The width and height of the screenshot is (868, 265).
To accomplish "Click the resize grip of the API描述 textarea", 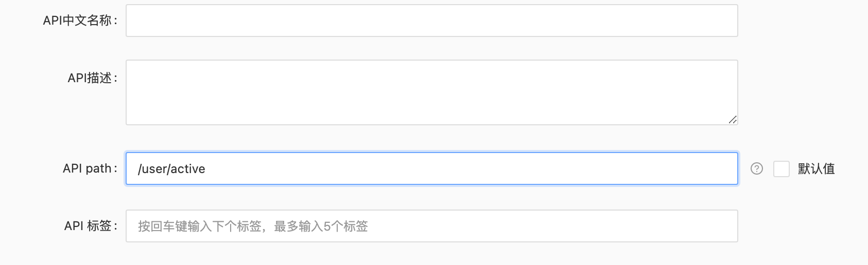I will pos(732,120).
